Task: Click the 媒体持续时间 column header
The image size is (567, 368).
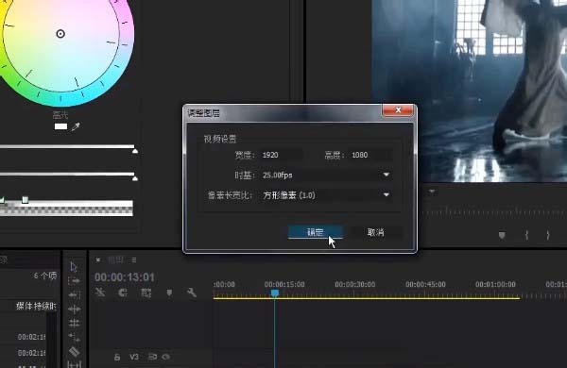Action: tap(36, 307)
